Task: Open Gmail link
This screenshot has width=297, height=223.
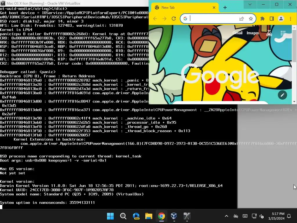Action: [237, 33]
